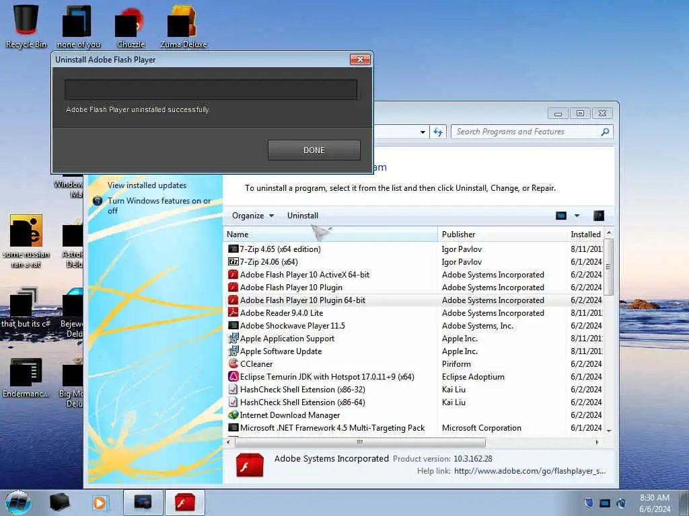Click Uninstall in the toolbar
Viewport: 689px width, 516px height.
[302, 216]
